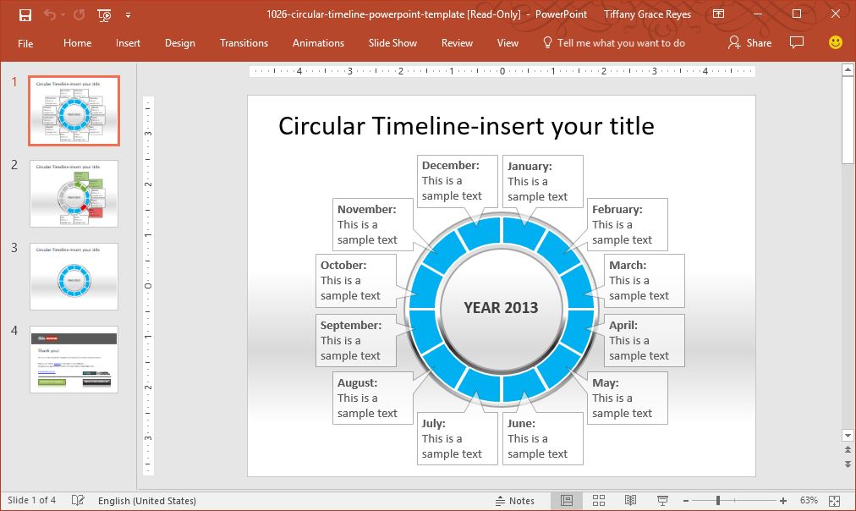Click the Share button

749,43
